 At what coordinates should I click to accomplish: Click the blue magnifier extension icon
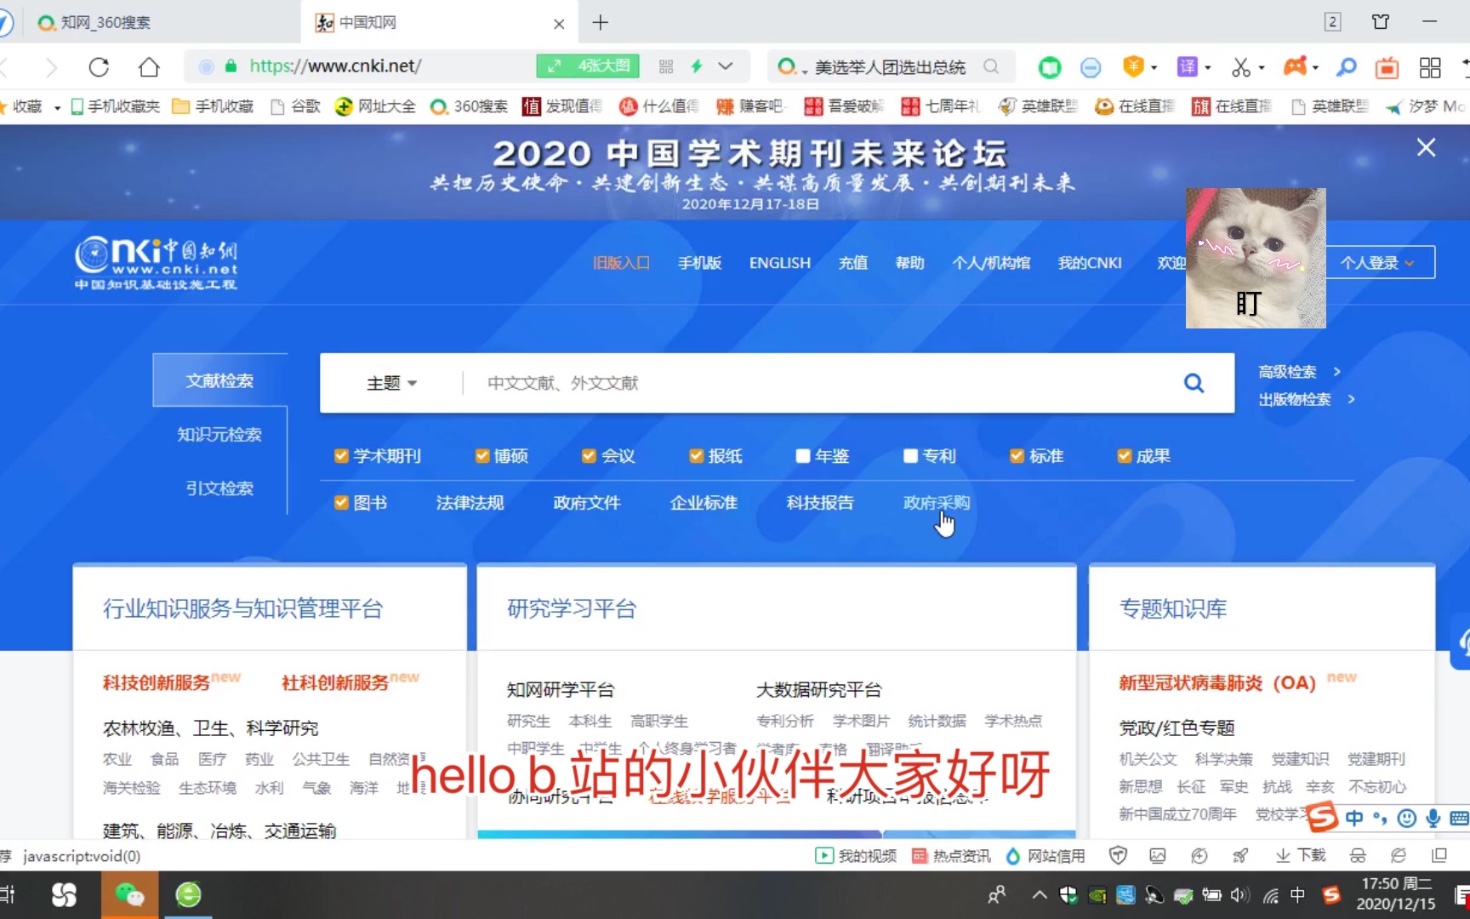coord(1347,66)
